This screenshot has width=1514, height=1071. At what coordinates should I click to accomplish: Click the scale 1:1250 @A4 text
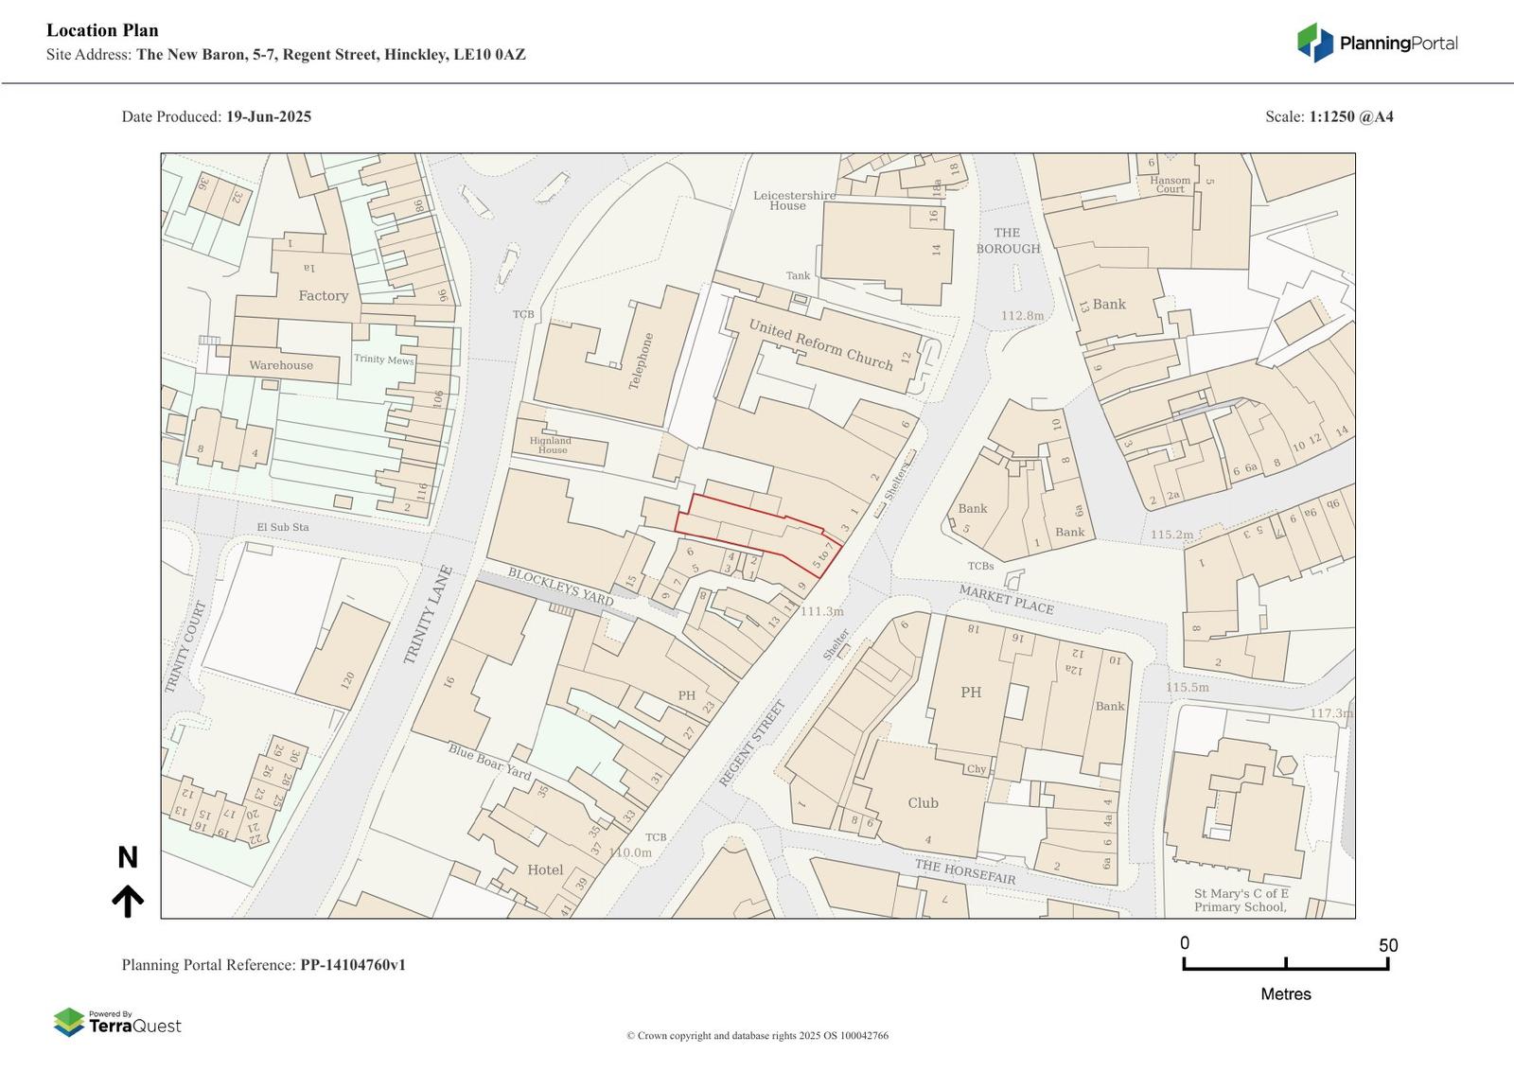point(1350,117)
